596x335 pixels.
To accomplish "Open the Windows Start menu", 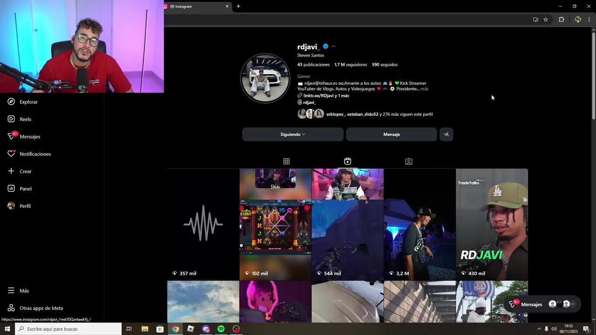I will point(7,329).
